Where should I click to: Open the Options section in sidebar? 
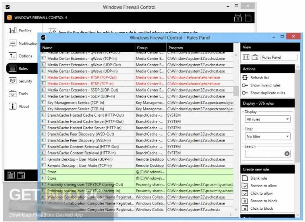(x=20, y=56)
